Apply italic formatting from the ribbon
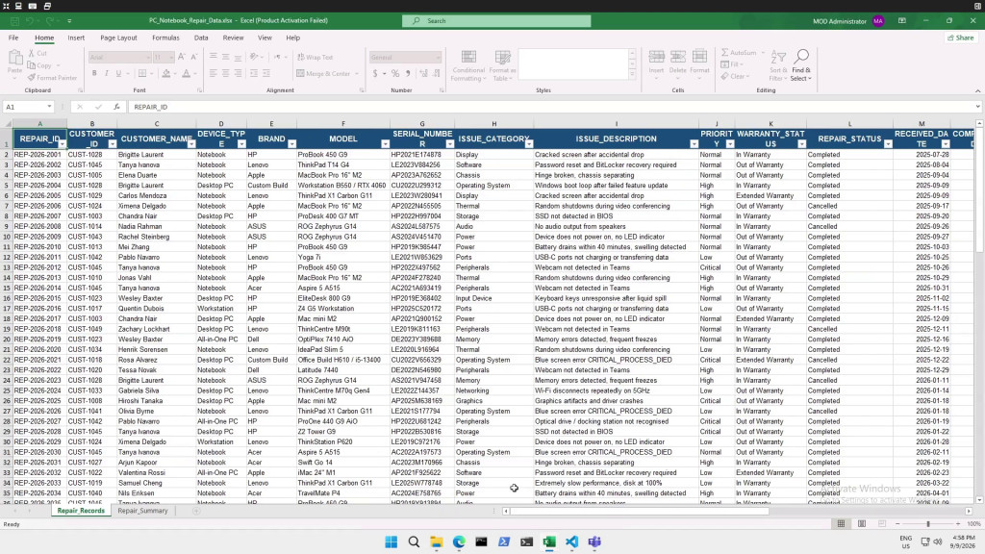985x554 pixels. tap(106, 73)
